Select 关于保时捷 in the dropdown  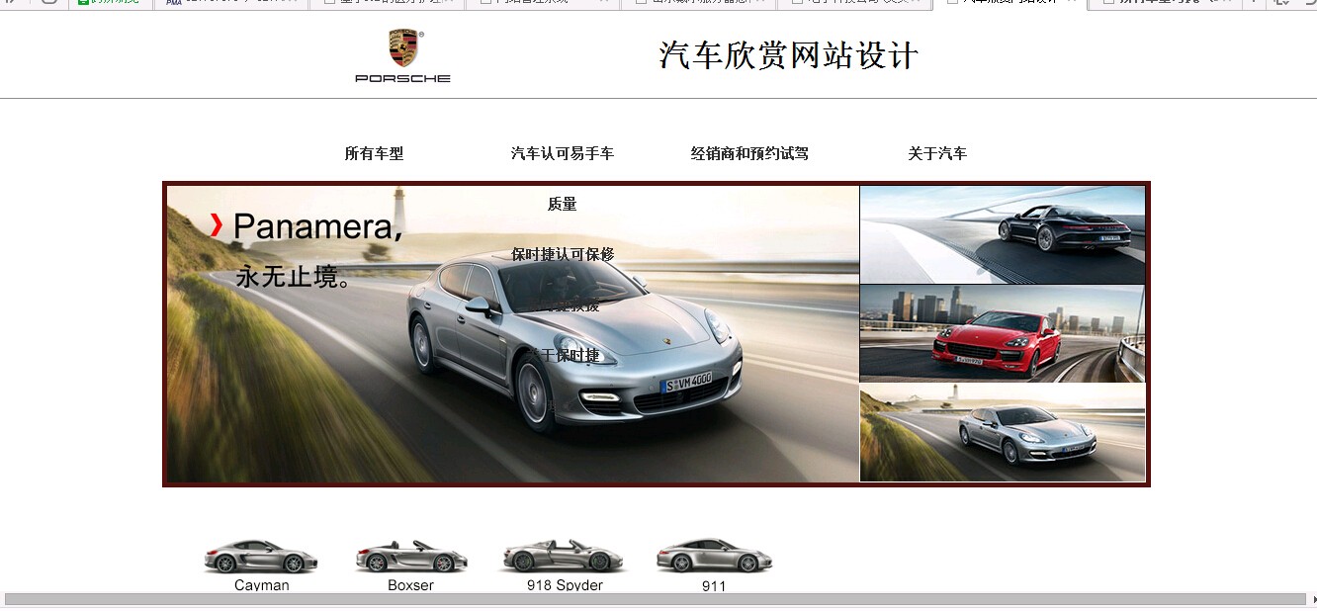pos(562,355)
